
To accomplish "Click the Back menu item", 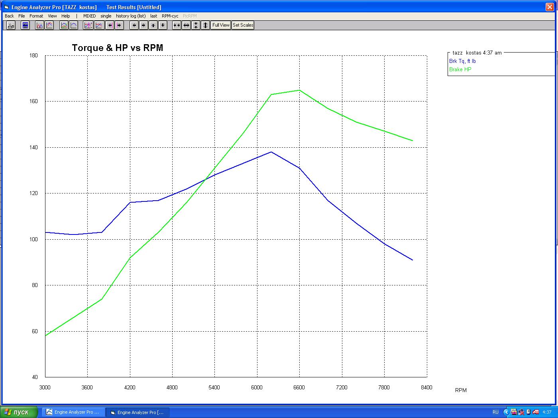I will [9, 16].
